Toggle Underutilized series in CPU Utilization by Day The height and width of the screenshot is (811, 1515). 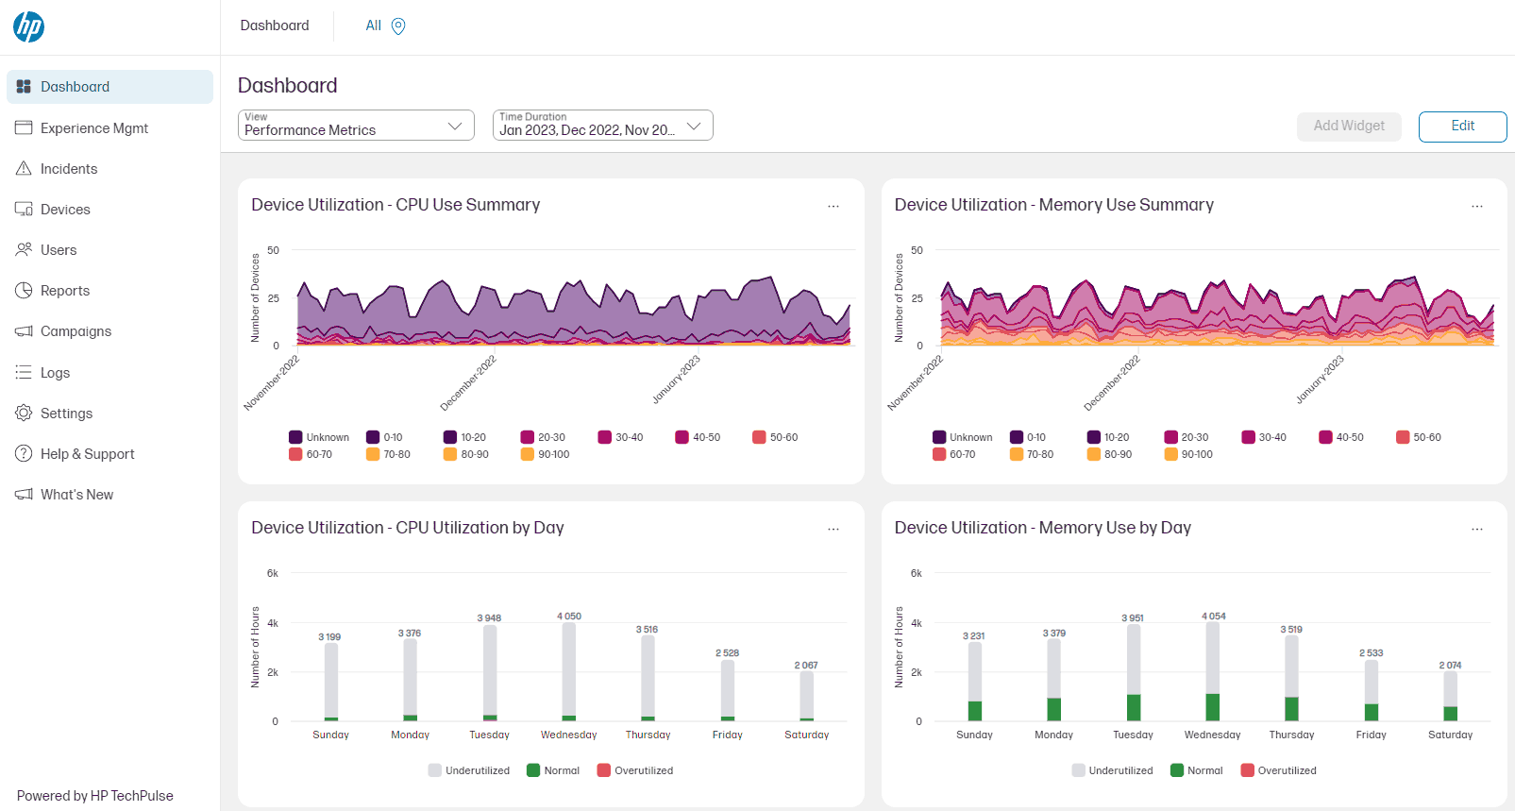(x=435, y=770)
